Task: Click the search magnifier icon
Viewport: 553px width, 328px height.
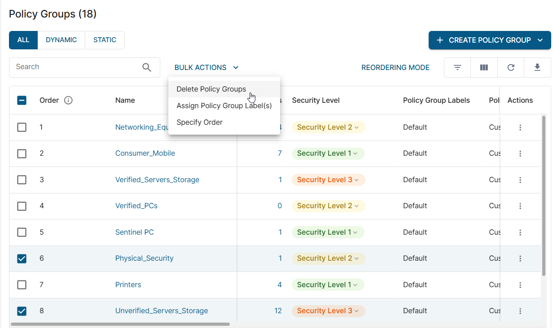Action: [x=147, y=67]
